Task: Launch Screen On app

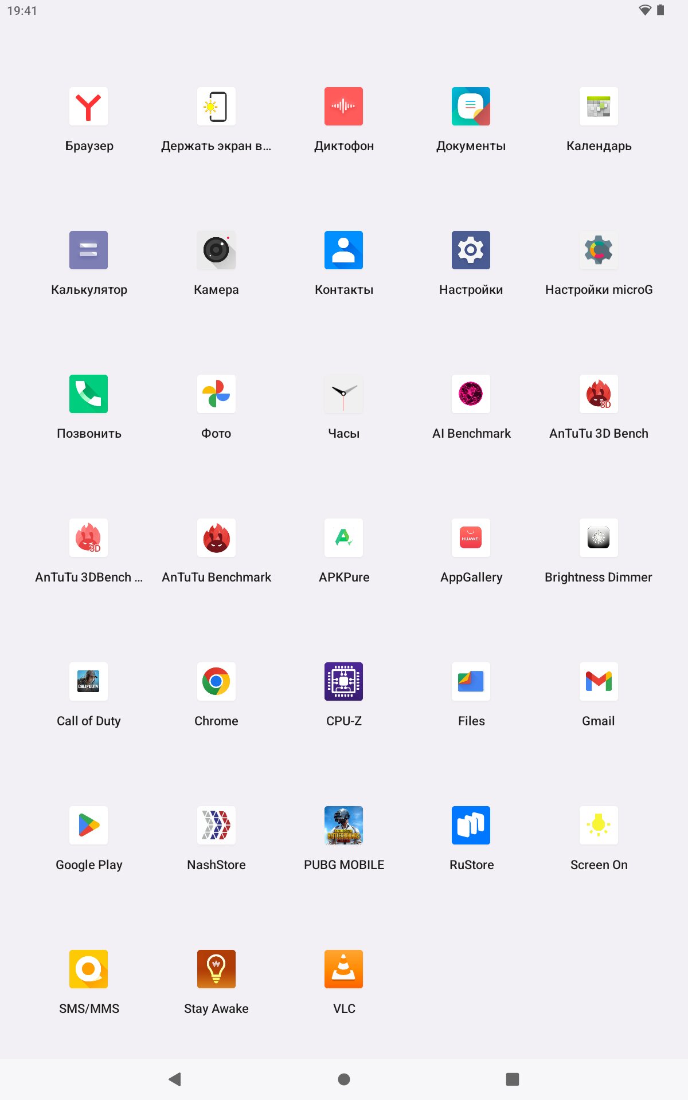Action: click(599, 826)
